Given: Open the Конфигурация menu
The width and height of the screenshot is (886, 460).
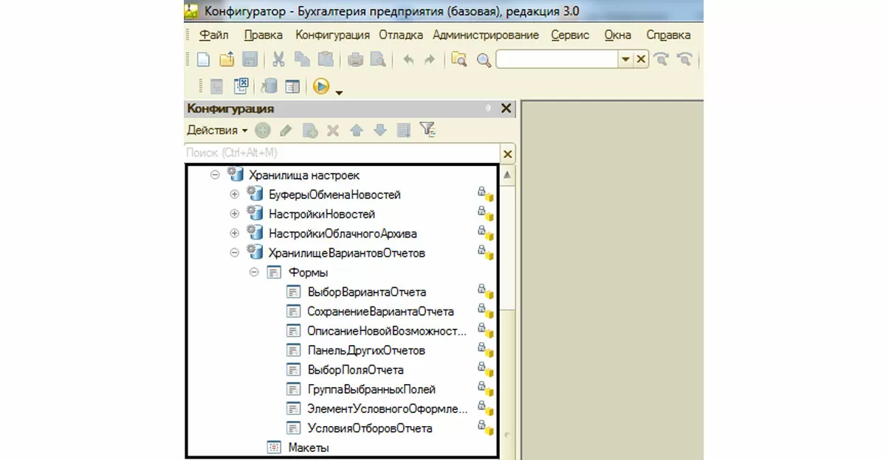Looking at the screenshot, I should 332,35.
